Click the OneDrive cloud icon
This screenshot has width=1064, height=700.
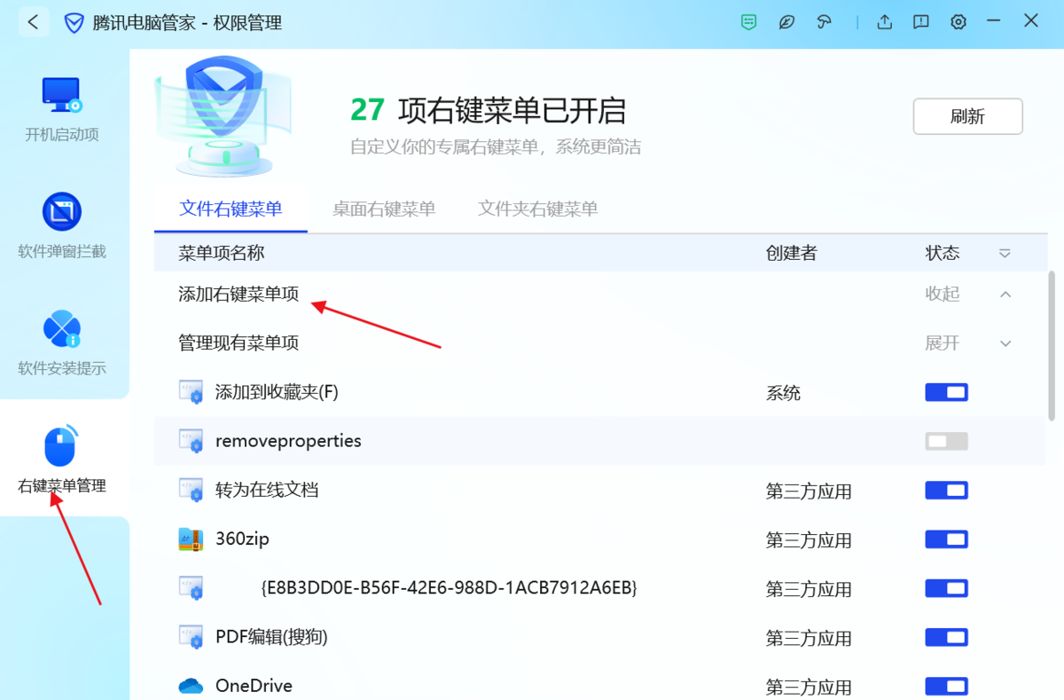tap(191, 686)
